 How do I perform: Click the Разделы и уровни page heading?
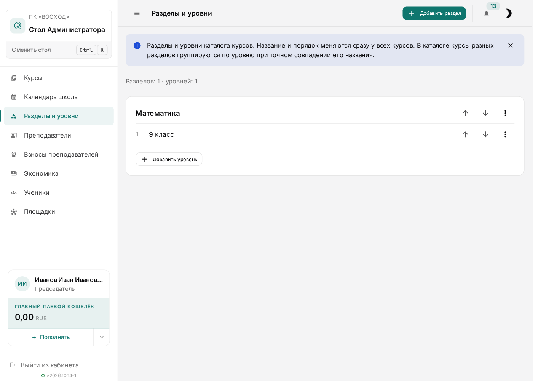(x=182, y=13)
